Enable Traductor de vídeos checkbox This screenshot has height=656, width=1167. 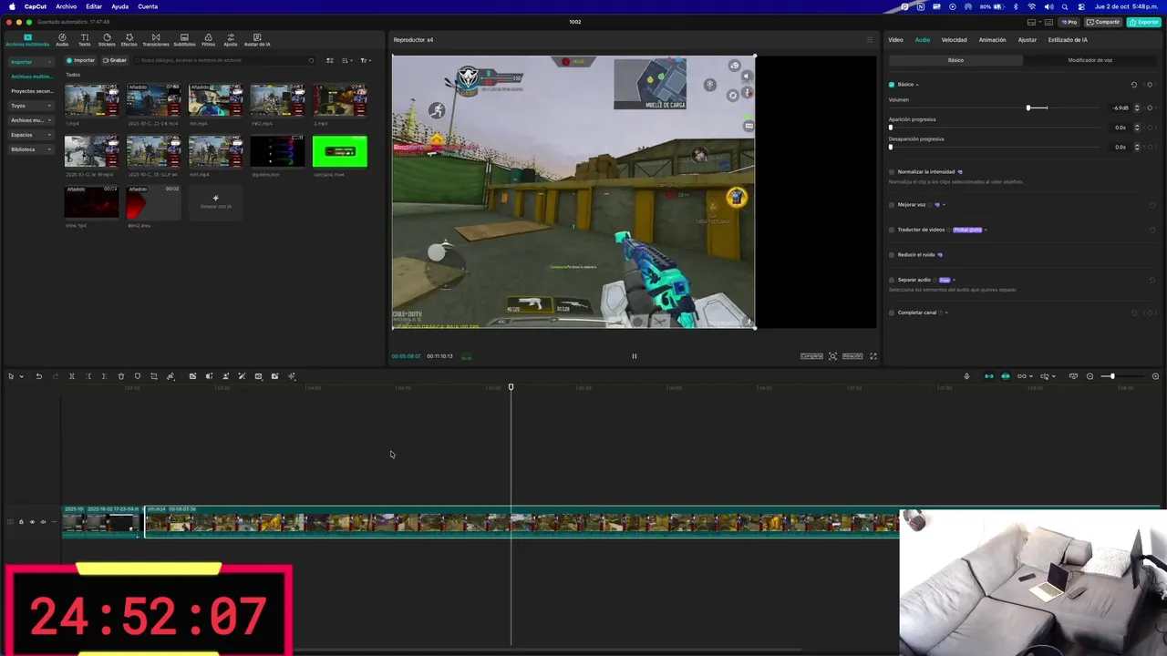coord(892,230)
